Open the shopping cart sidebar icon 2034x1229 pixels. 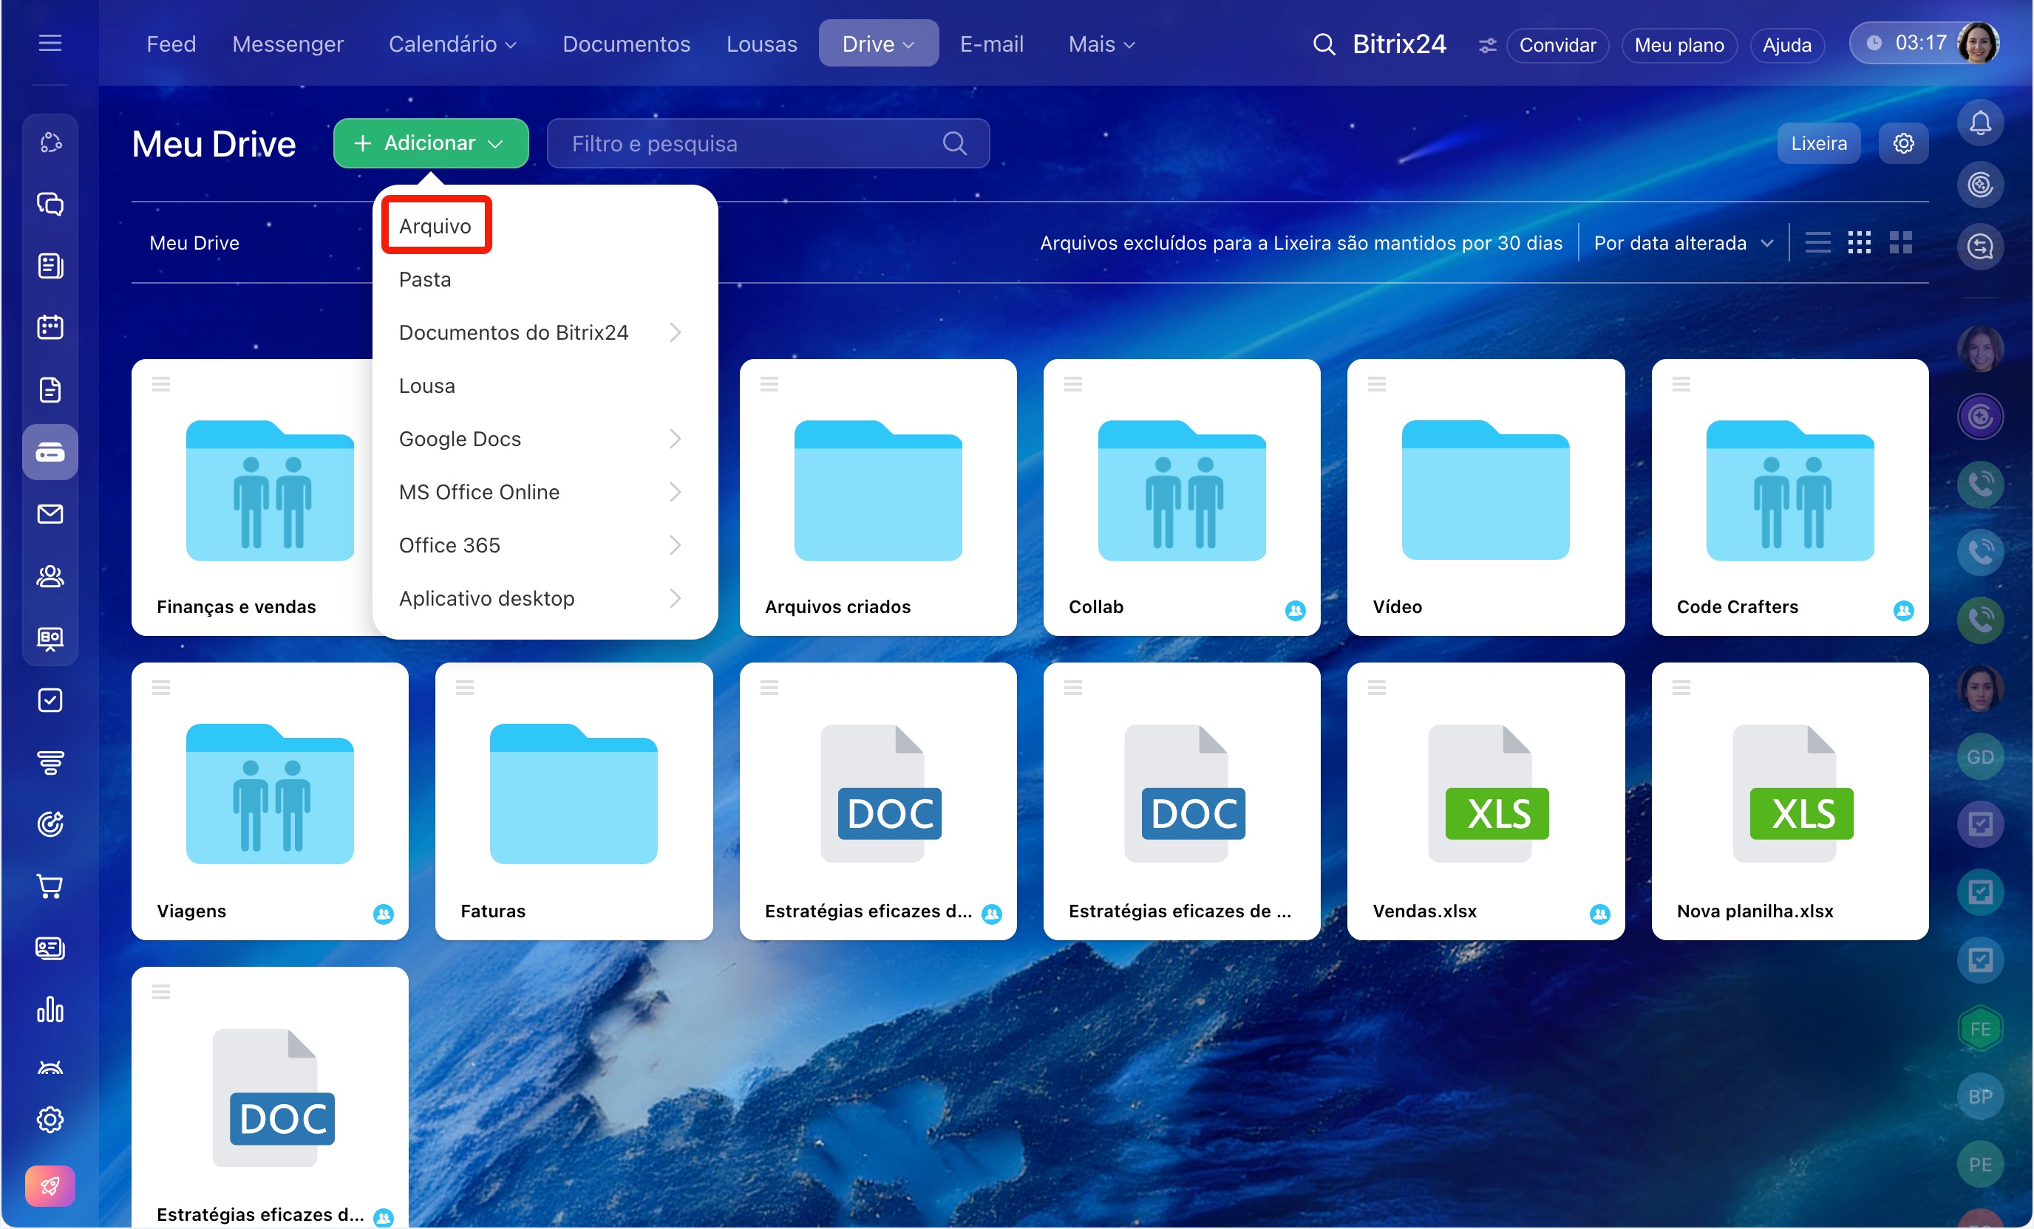tap(50, 886)
